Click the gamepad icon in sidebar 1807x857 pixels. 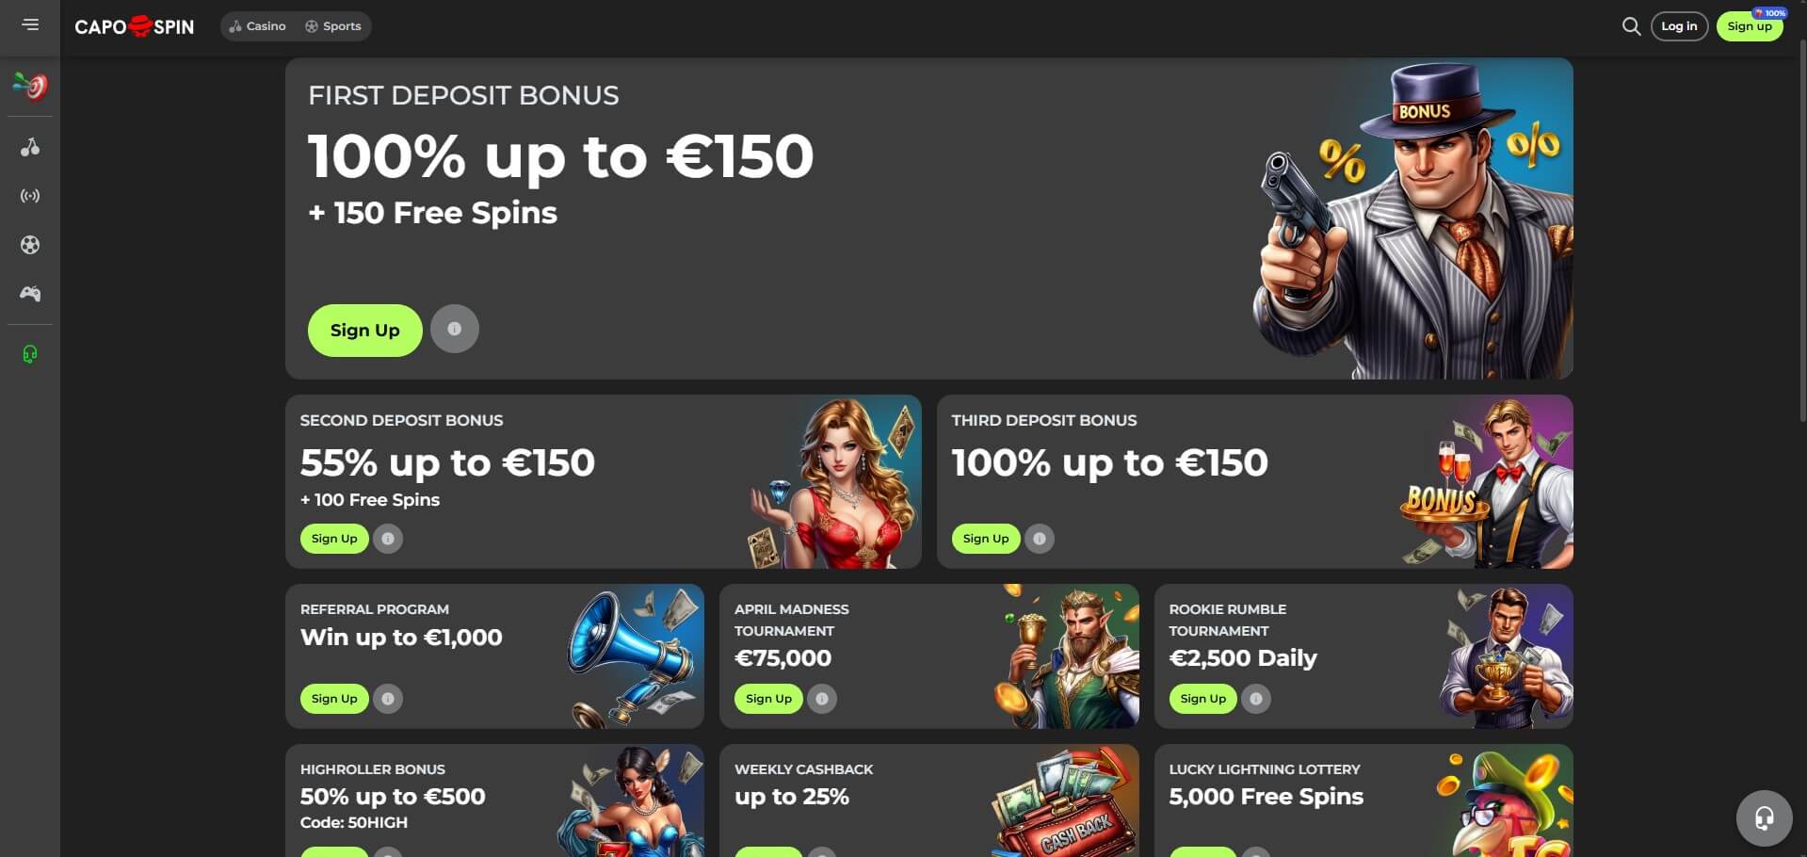coord(30,294)
